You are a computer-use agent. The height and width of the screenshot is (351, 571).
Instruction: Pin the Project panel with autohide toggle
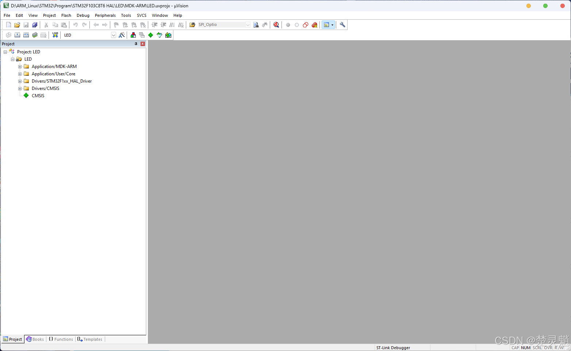pos(136,44)
